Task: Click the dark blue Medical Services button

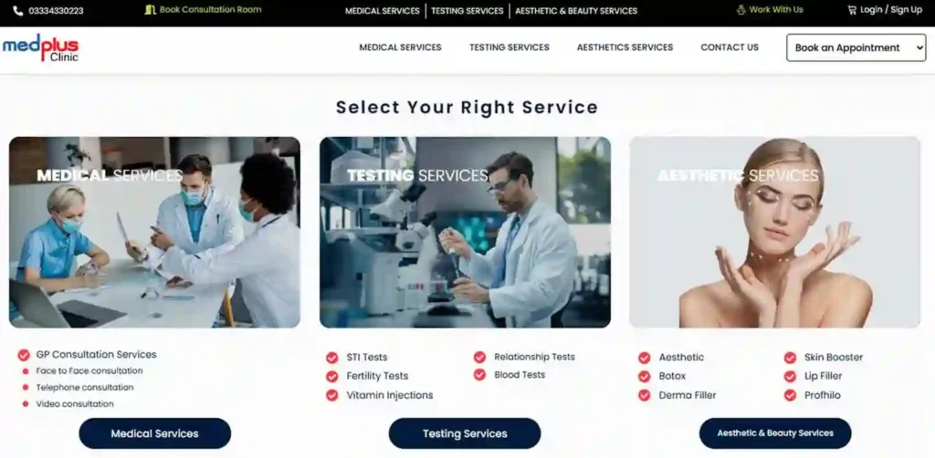Action: (x=155, y=433)
